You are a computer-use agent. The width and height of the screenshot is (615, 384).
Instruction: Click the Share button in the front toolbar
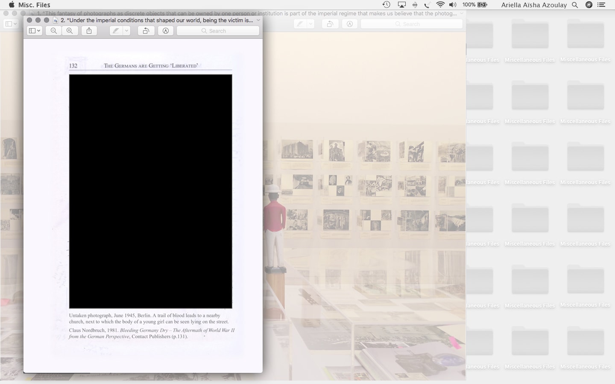[89, 31]
